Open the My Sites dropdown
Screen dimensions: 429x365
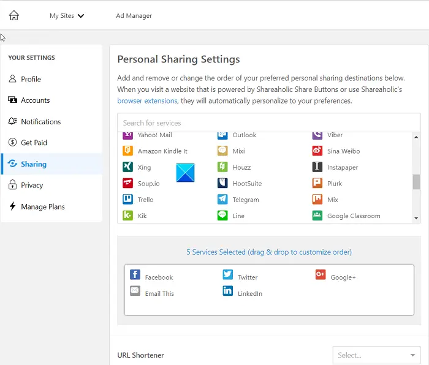[67, 15]
